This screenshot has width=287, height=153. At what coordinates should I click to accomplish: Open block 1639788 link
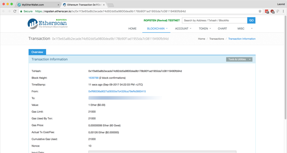tap(93, 78)
